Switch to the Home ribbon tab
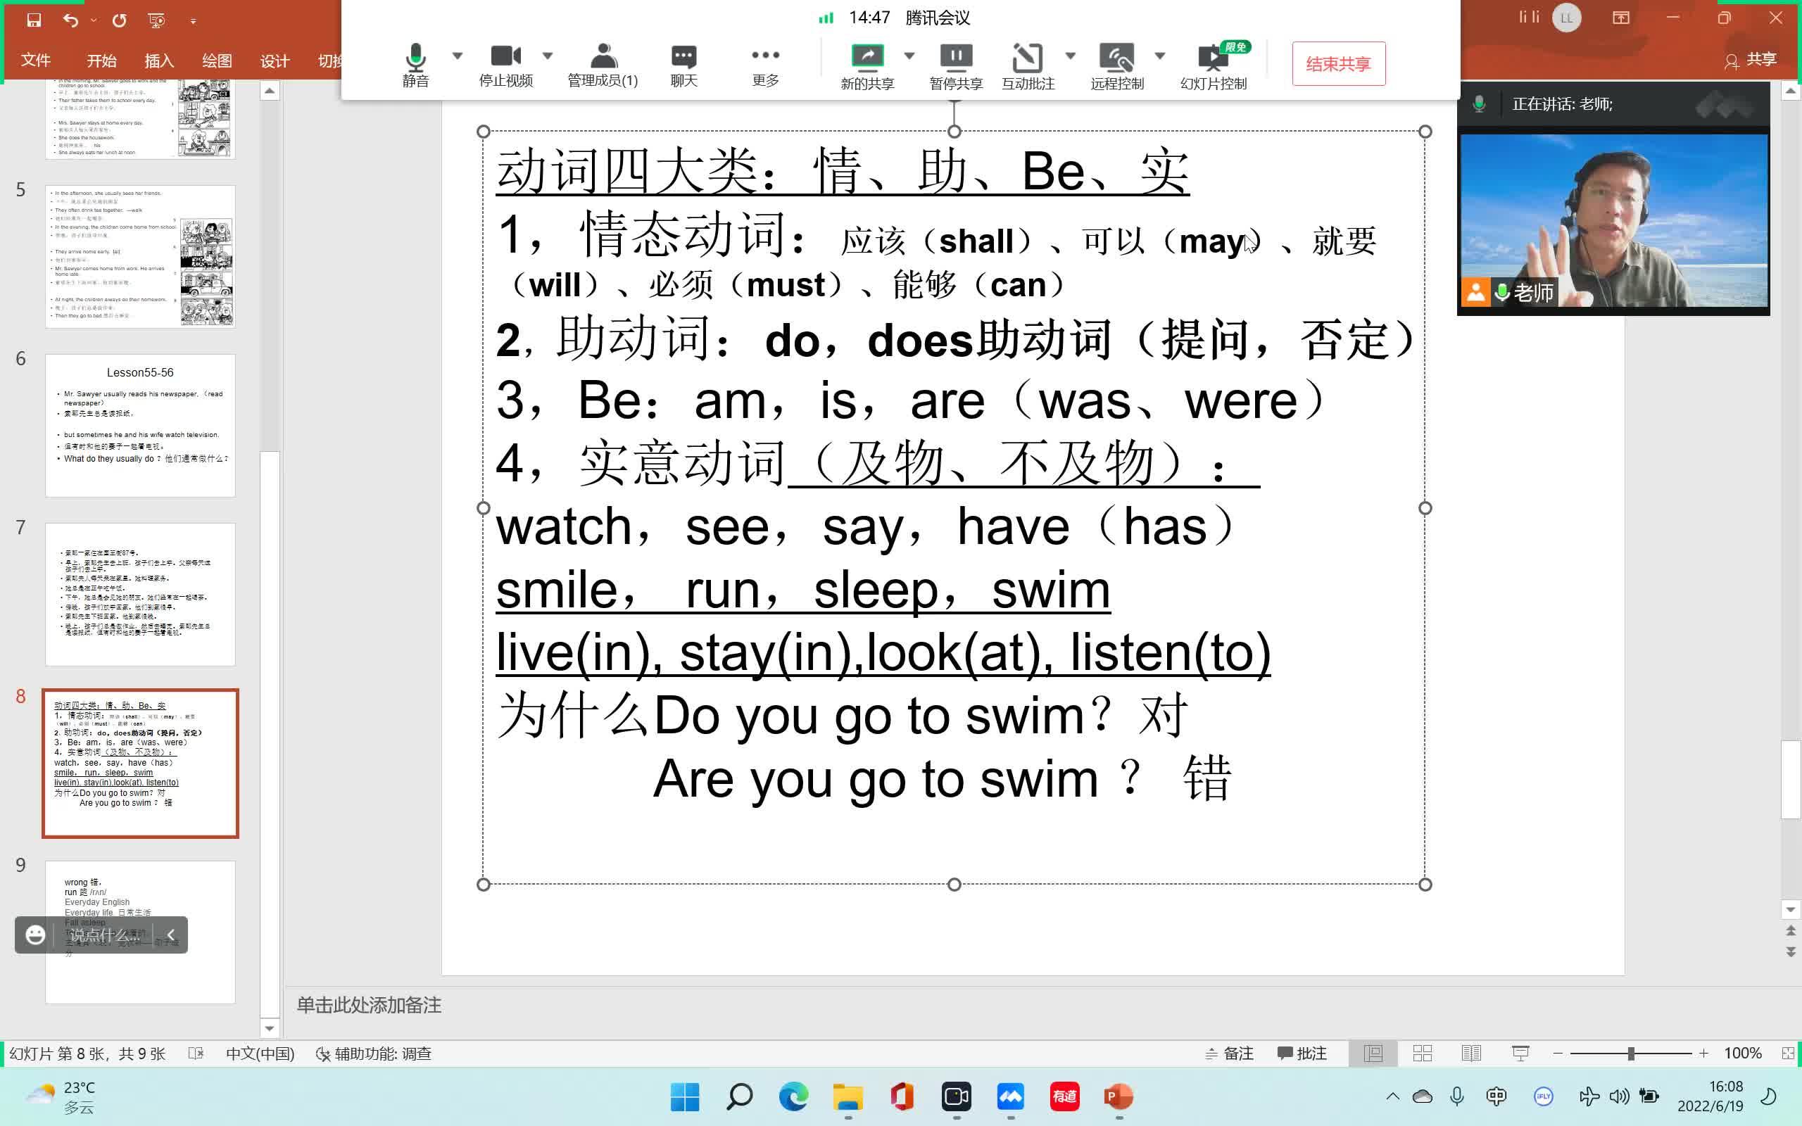 coord(101,61)
